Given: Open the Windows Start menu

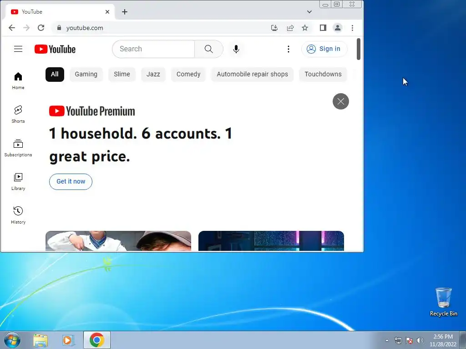Looking at the screenshot, I should (x=12, y=340).
